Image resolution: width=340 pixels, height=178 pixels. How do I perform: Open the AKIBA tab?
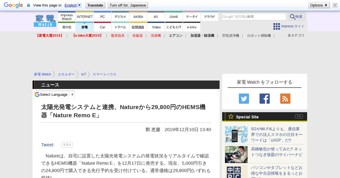click(x=138, y=17)
